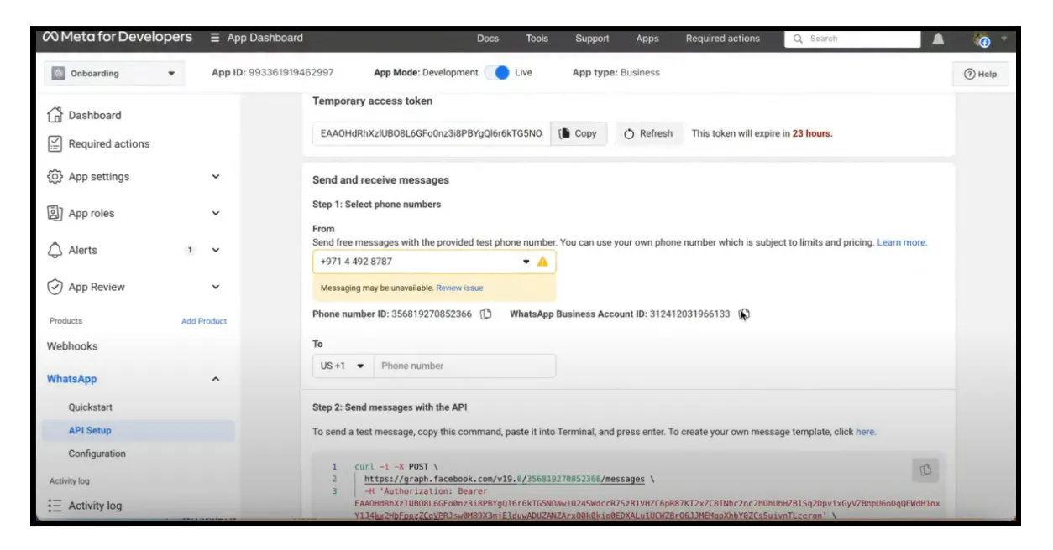Open the profile avatar menu
Image resolution: width=1053 pixels, height=550 pixels.
click(983, 39)
